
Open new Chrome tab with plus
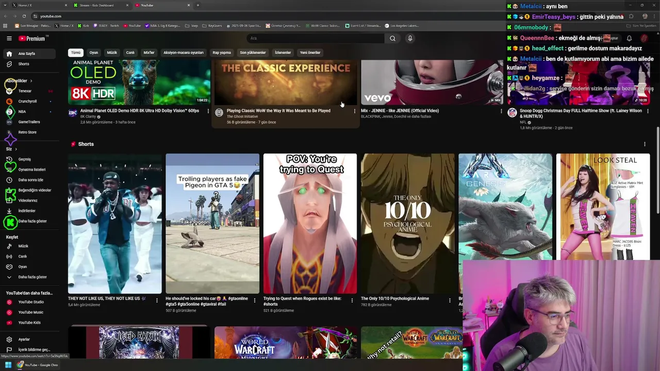coord(198,5)
